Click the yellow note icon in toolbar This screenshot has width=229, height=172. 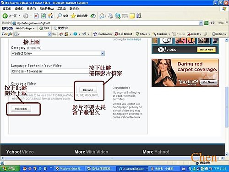coord(132,16)
